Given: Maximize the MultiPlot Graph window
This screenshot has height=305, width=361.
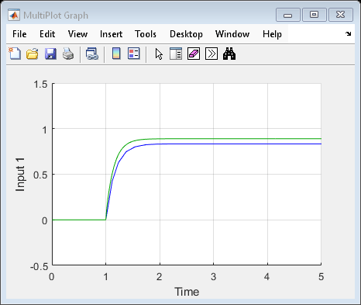Looking at the screenshot, I should tap(315, 15).
